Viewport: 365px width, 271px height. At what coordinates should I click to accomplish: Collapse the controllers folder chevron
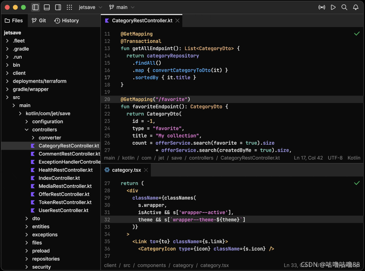pyautogui.click(x=27, y=129)
